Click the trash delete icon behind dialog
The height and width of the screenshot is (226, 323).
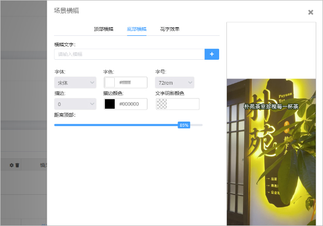pos(17,165)
